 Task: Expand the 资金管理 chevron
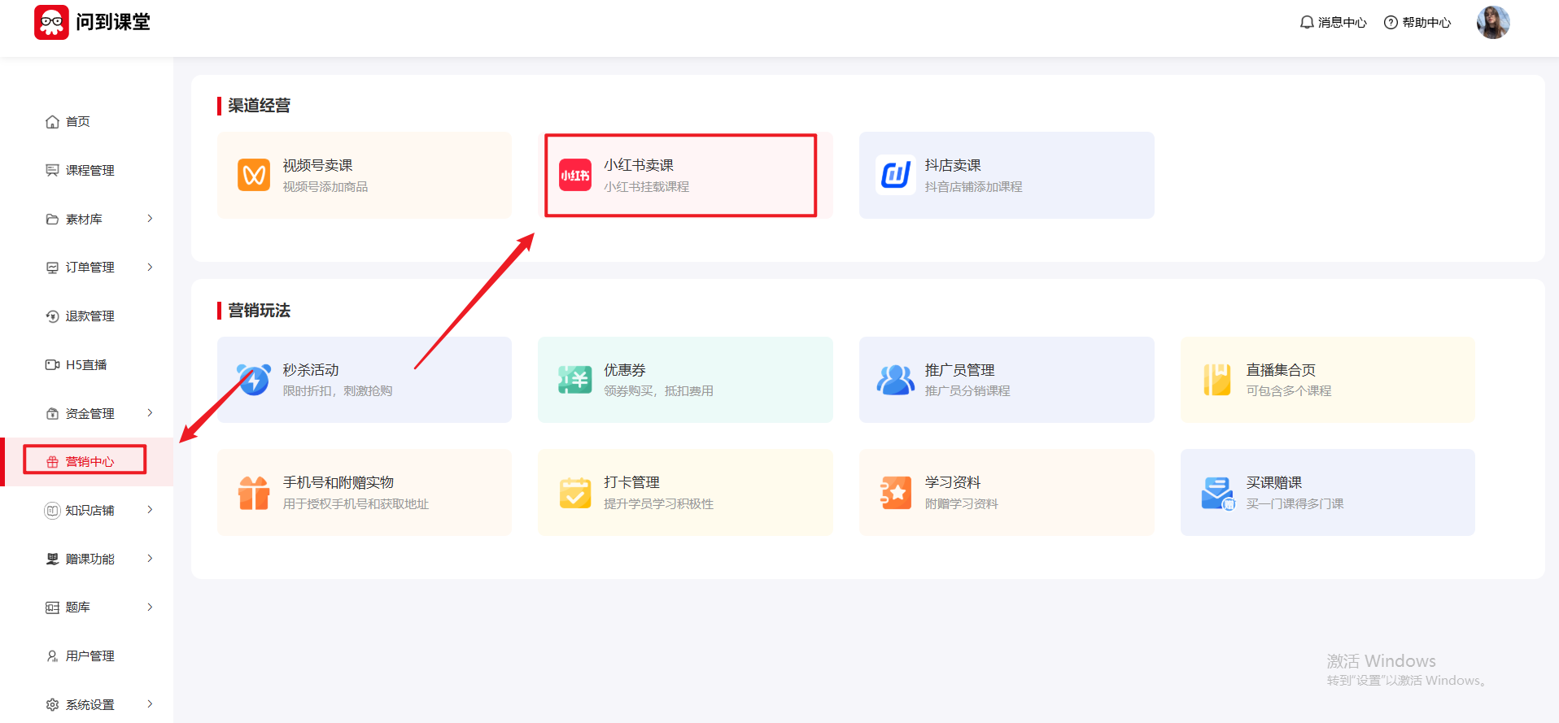(x=150, y=412)
